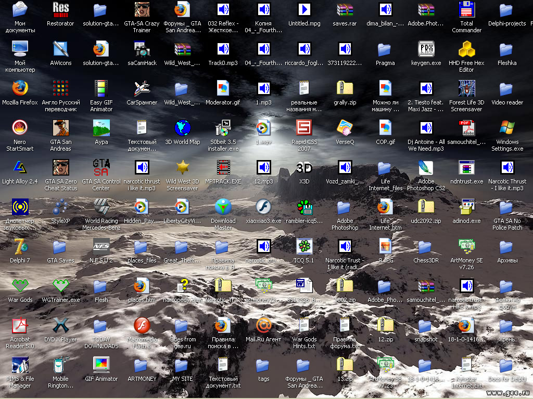Open the CarSpawner airplane icon
The image size is (533, 399).
(142, 88)
